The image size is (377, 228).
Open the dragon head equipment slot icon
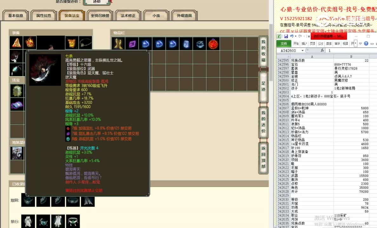pyautogui.click(x=71, y=42)
